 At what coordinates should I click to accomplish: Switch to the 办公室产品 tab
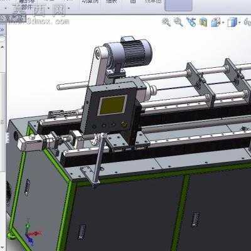(13, 19)
